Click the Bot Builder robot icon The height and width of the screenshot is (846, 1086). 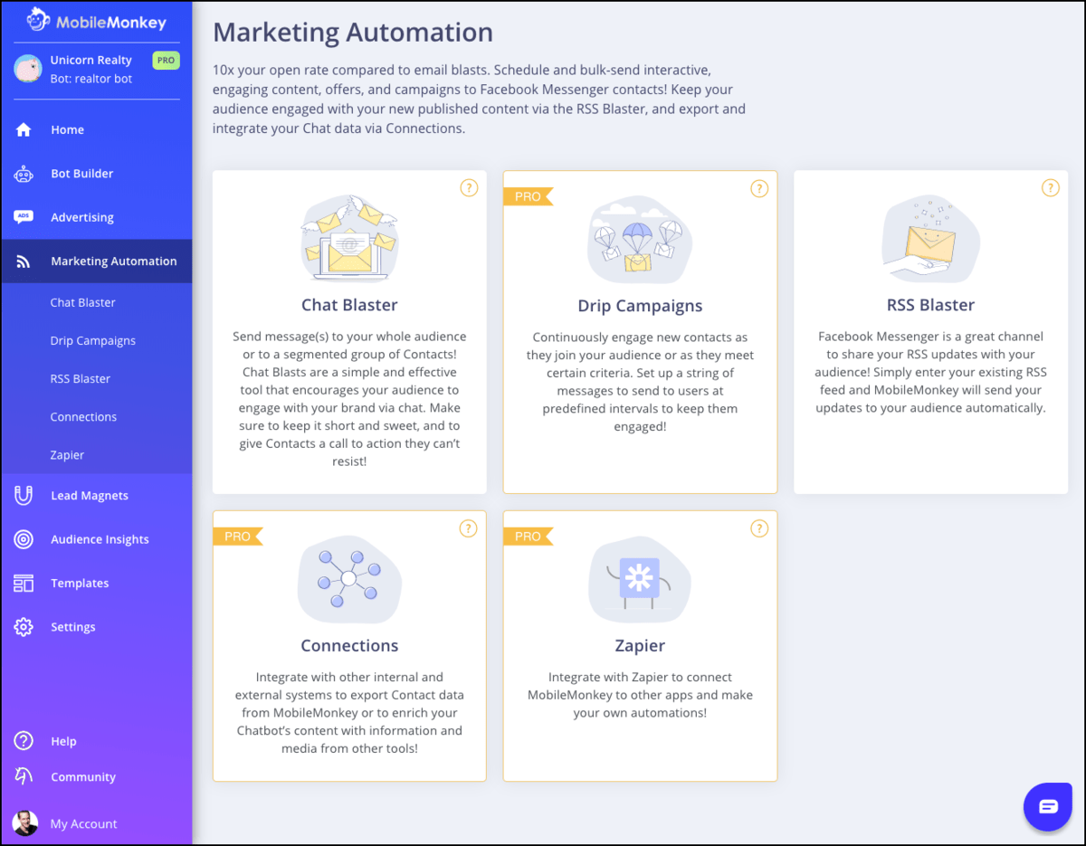[x=24, y=174]
